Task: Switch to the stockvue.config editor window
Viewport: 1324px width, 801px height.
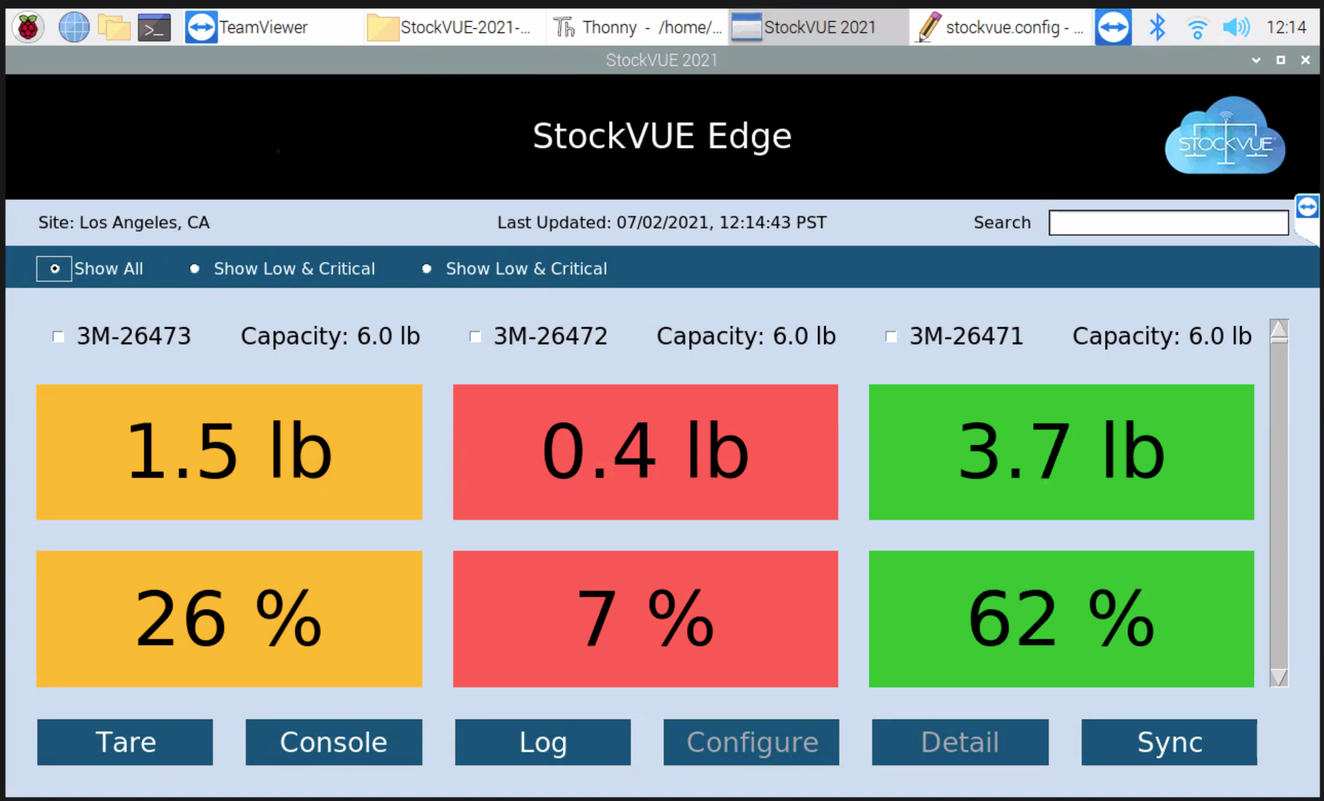Action: point(1000,27)
